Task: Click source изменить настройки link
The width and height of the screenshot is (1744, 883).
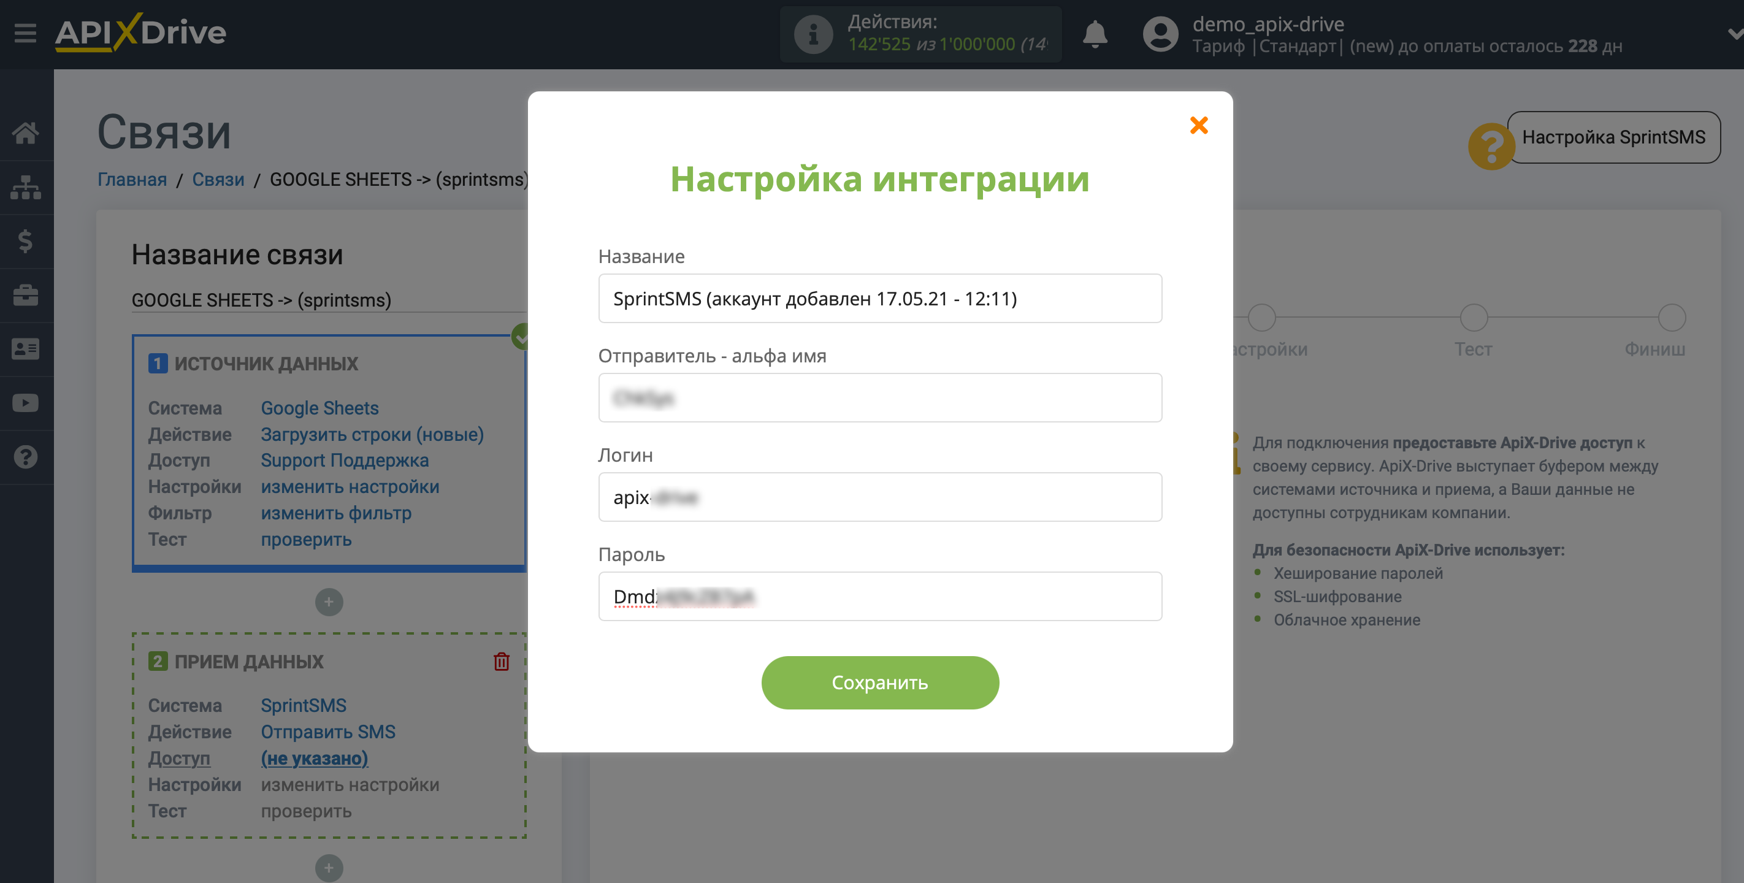Action: pyautogui.click(x=350, y=487)
